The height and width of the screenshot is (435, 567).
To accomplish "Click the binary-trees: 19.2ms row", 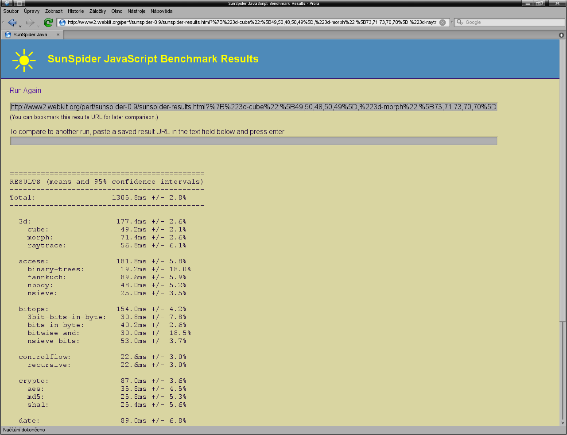I will (x=109, y=269).
